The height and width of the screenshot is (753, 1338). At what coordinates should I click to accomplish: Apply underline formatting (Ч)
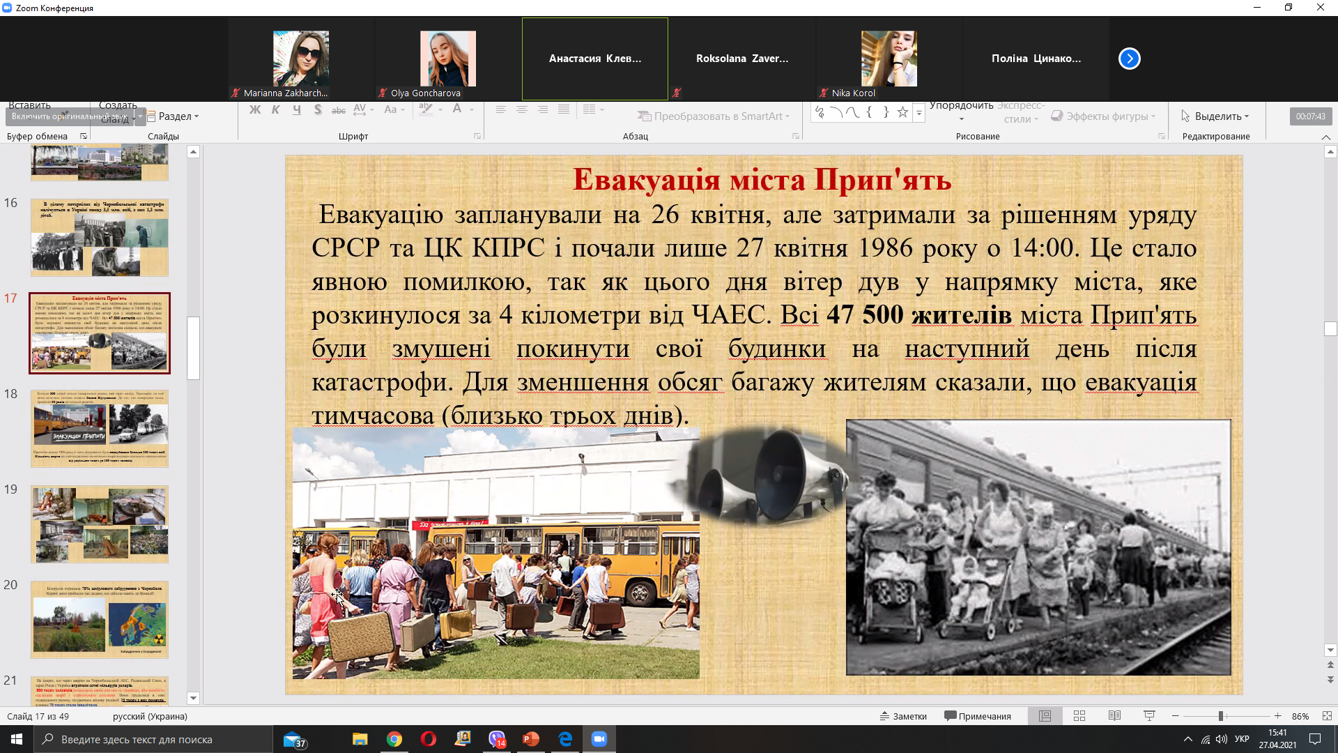point(297,110)
